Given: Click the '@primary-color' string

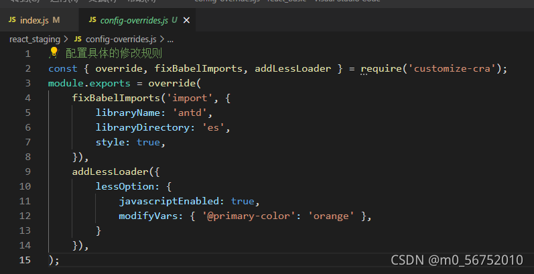Looking at the screenshot, I should click(x=248, y=216).
